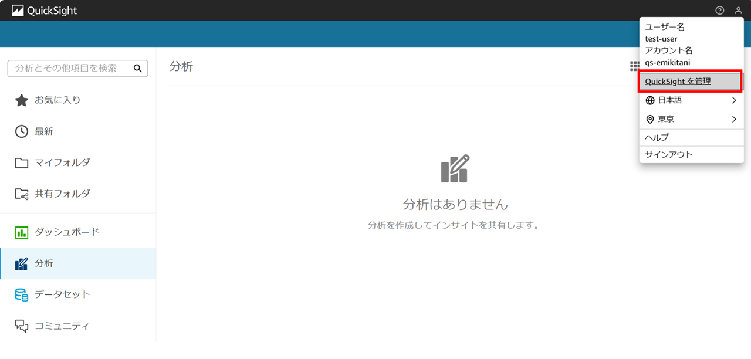Go to ダッシュボード in the sidebar
Image resolution: width=751 pixels, height=359 pixels.
tap(78, 232)
